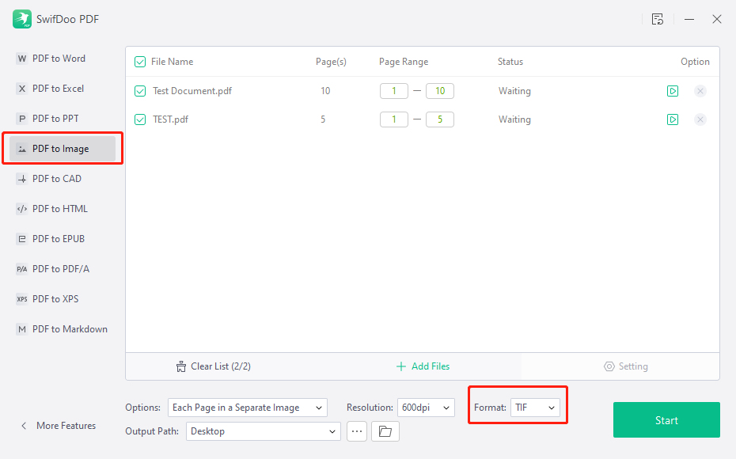736x459 pixels.
Task: Click the EPUB icon beside PDF to EPUB
Action: coord(22,239)
